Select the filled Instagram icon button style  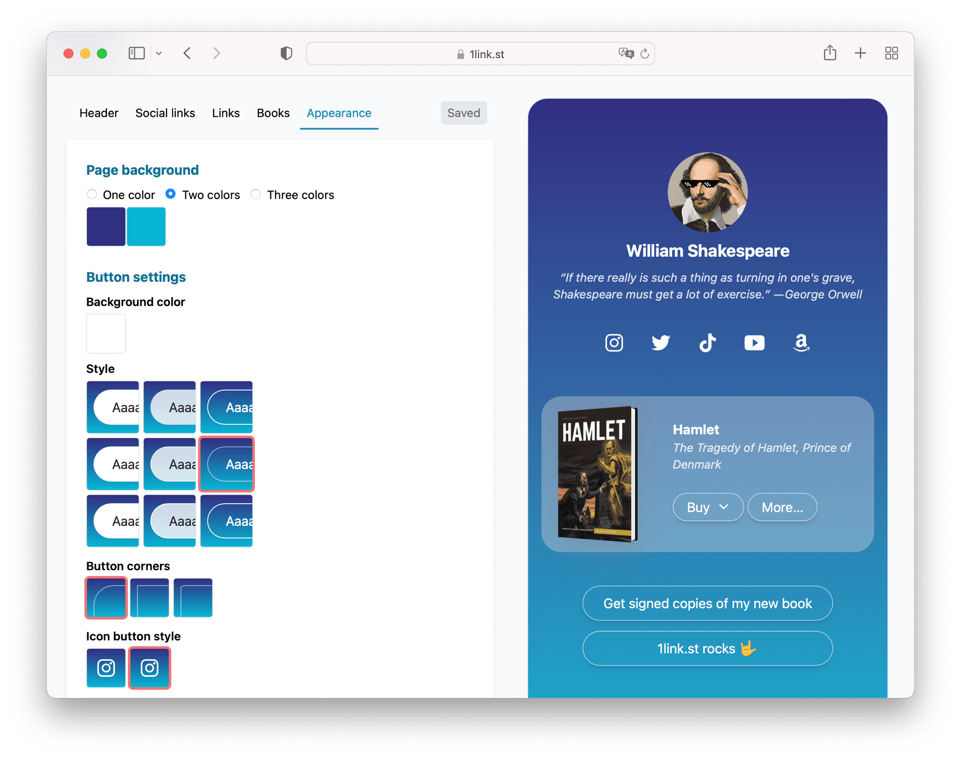pos(106,668)
